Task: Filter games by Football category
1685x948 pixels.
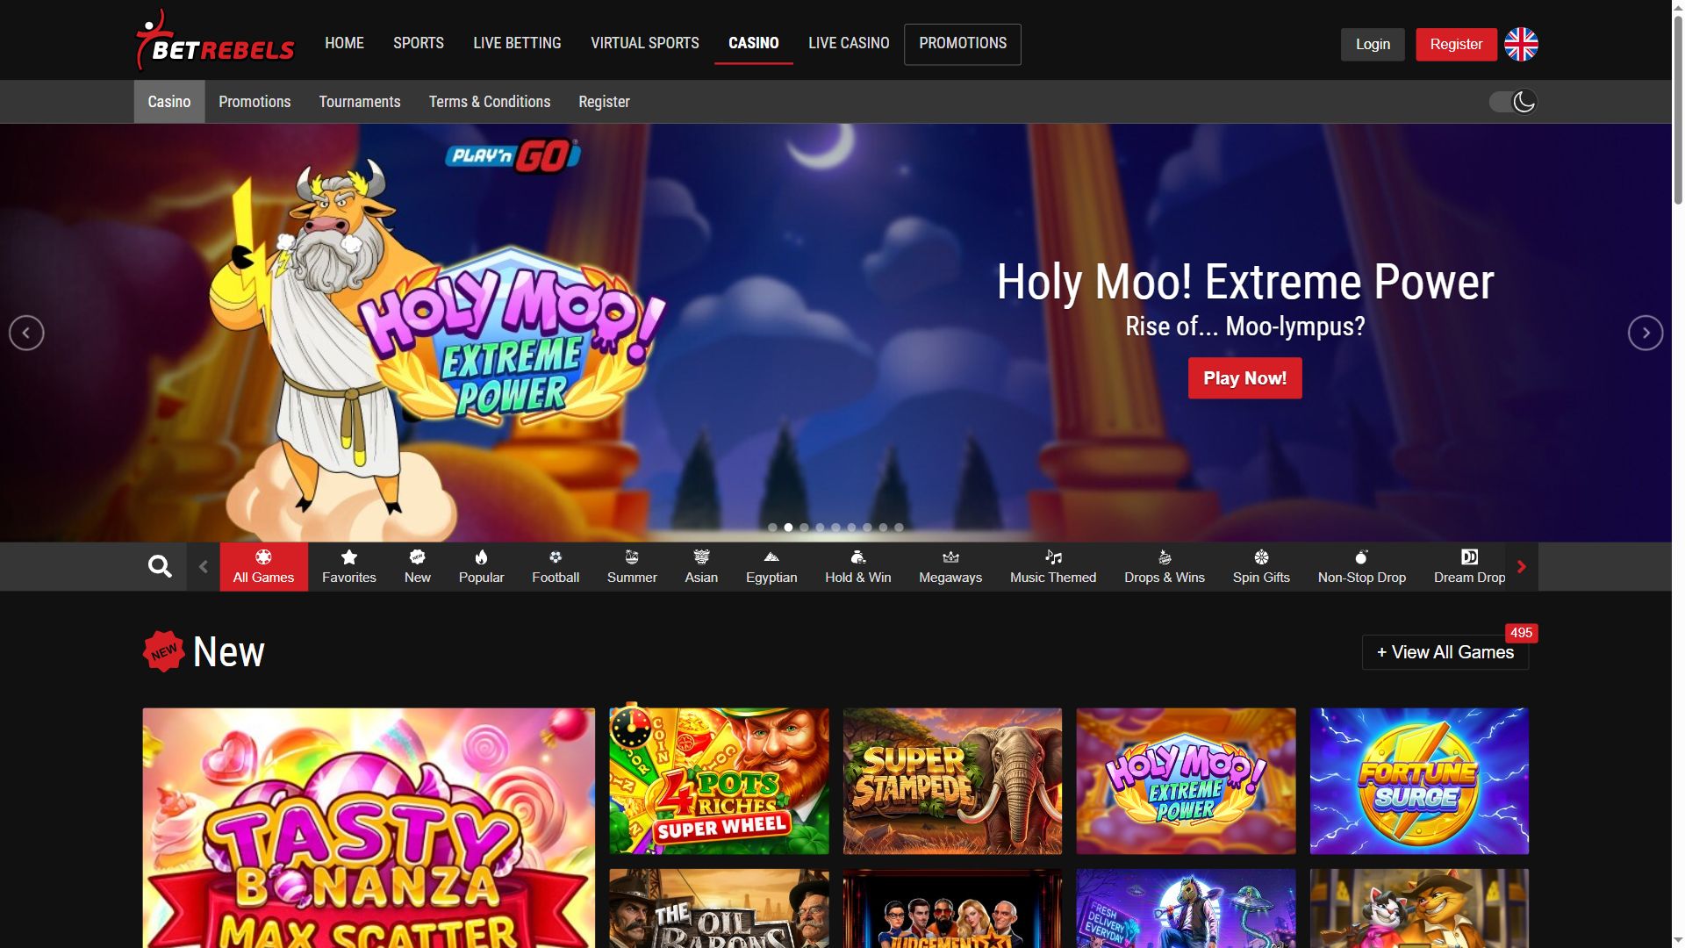Action: (x=556, y=566)
